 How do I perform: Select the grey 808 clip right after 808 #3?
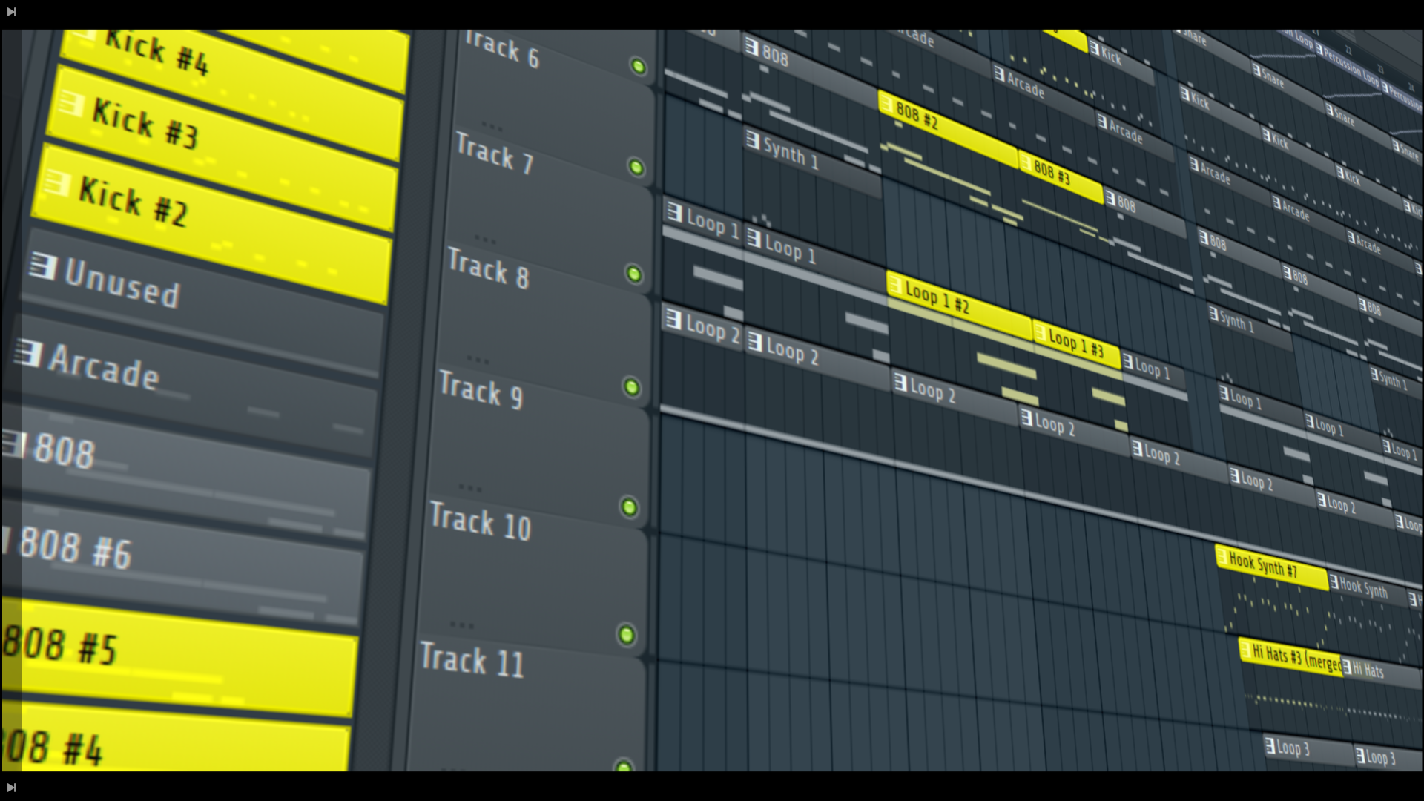pos(1144,211)
